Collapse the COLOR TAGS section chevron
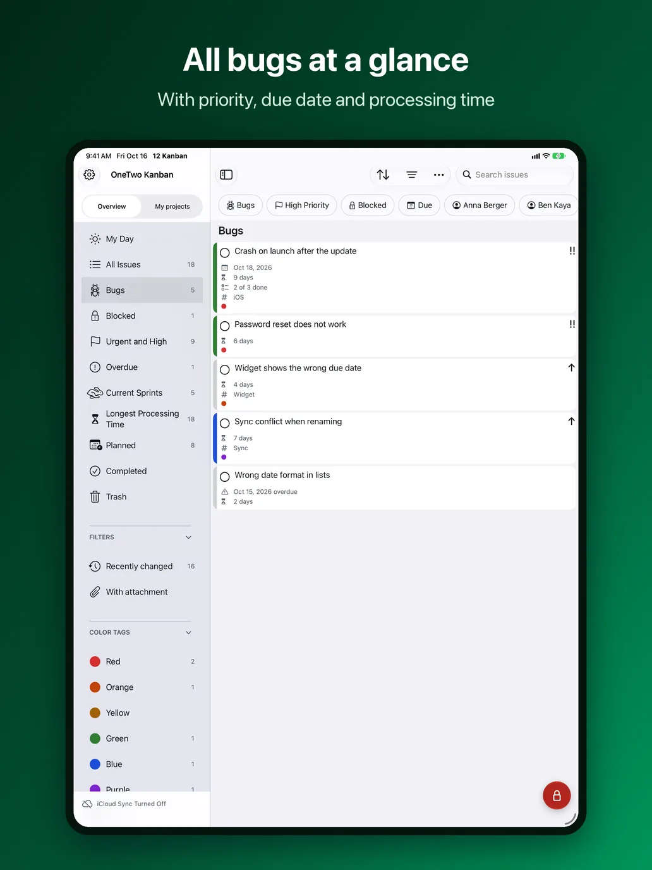Screen dimensions: 652x870 pos(188,632)
